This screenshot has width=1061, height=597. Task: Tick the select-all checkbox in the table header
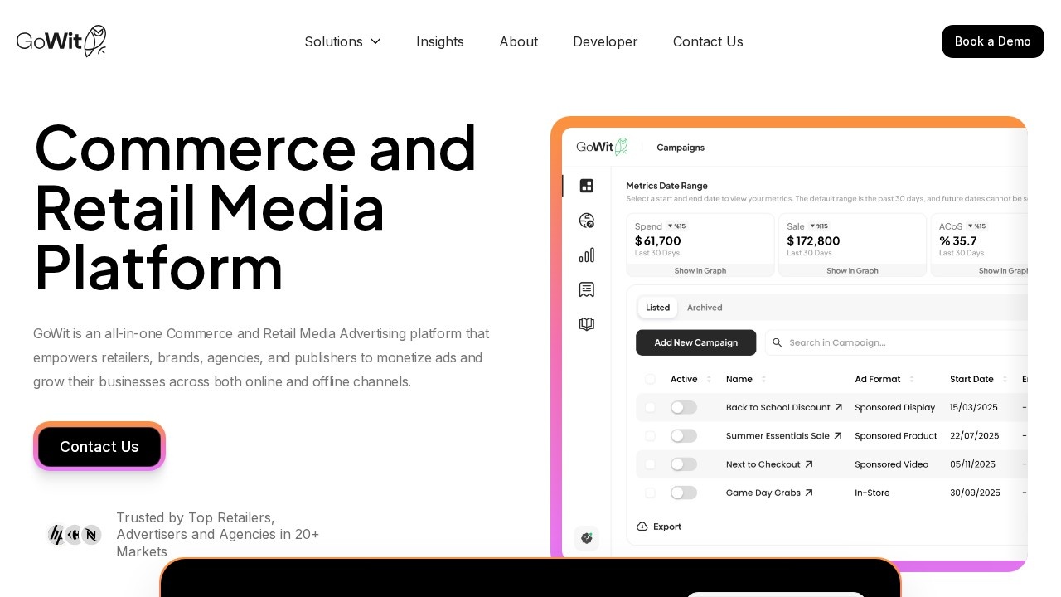pyautogui.click(x=650, y=379)
